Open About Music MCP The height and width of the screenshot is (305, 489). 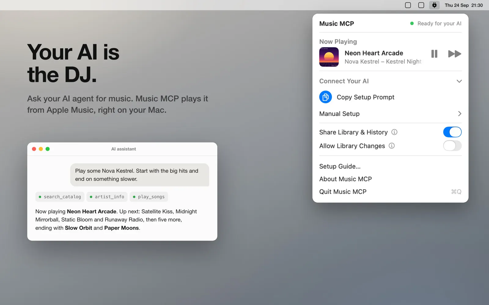tap(345, 179)
